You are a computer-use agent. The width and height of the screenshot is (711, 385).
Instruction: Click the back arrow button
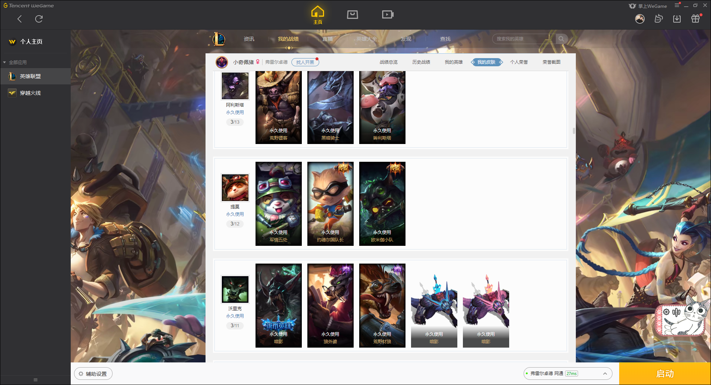(x=20, y=19)
